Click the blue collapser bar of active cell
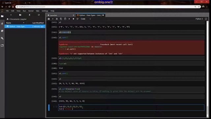The height and width of the screenshot is (119, 211). pos(49,107)
